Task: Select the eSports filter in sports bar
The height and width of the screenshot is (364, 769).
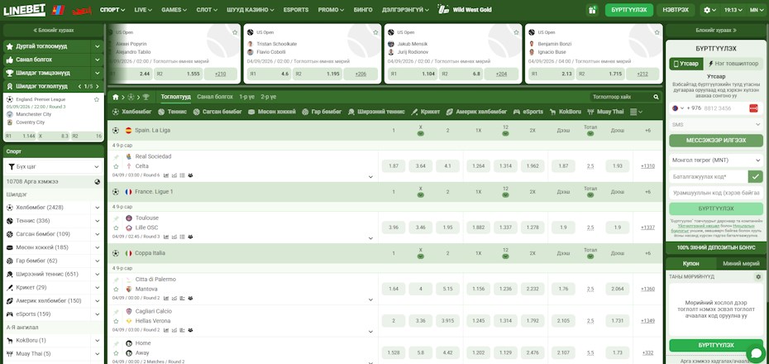Action: 528,112
